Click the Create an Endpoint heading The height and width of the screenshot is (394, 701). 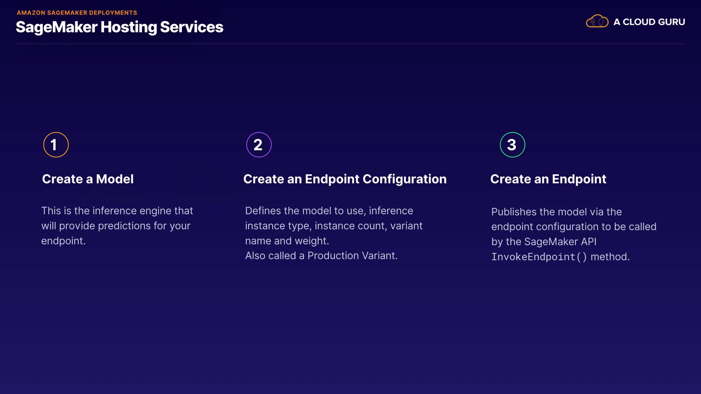point(548,179)
